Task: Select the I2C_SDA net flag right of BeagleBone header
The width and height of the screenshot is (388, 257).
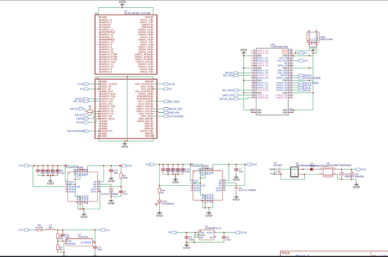Action: coord(166,102)
